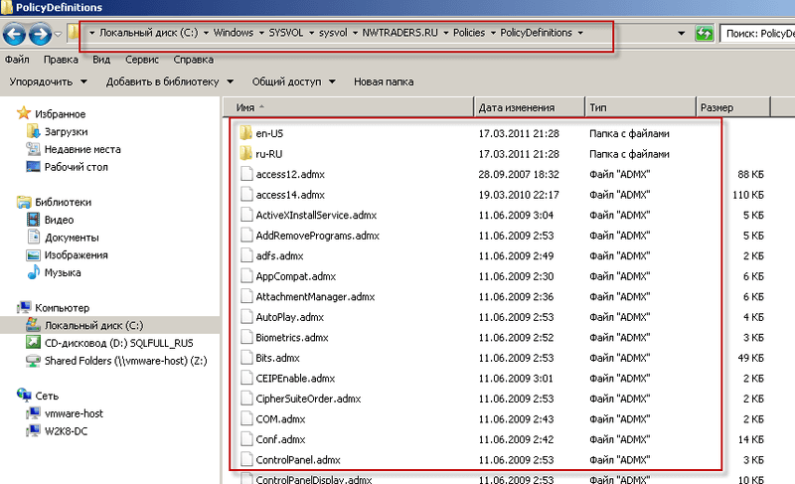
Task: Select the AttachmentManager.admx file icon
Action: (246, 296)
